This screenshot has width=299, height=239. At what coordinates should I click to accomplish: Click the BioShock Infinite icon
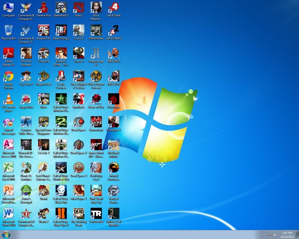pyautogui.click(x=114, y=149)
